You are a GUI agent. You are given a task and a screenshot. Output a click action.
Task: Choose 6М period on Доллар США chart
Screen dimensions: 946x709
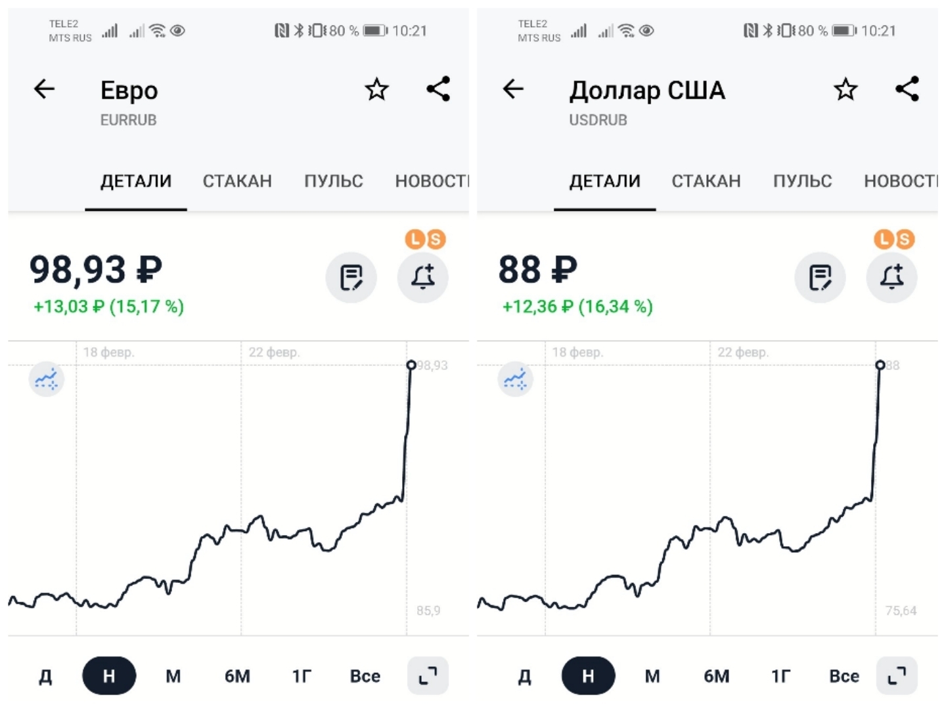coord(716,676)
